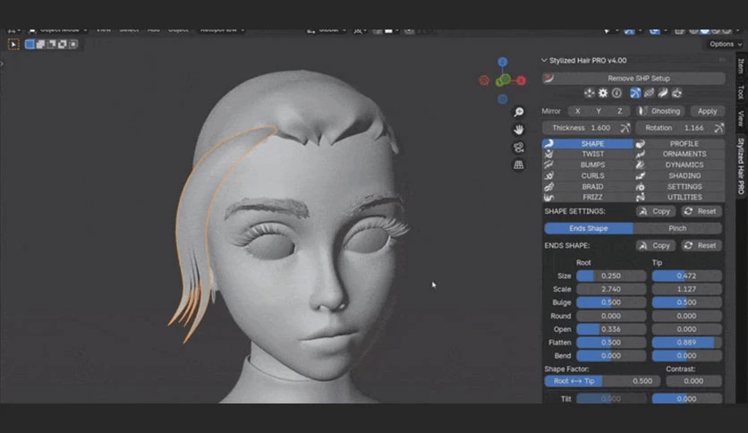Toggle Root ⟷ Tip shape factor
The image size is (748, 433).
tap(574, 381)
